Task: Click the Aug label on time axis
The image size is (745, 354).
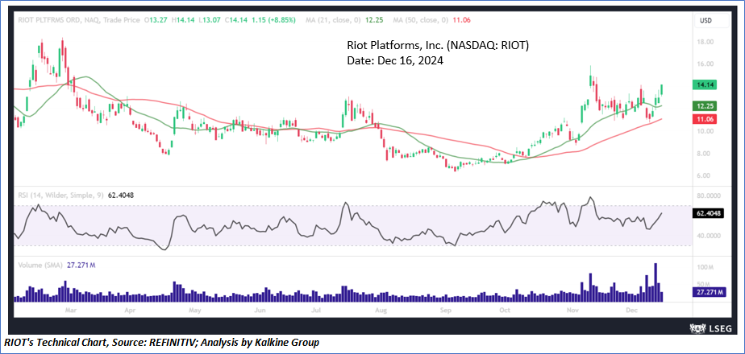Action: (x=381, y=311)
